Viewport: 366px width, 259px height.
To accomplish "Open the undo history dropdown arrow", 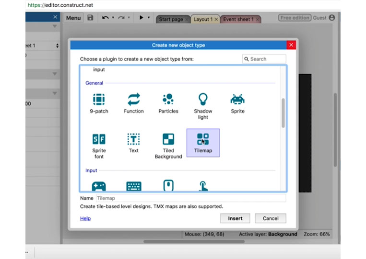I will pyautogui.click(x=113, y=17).
